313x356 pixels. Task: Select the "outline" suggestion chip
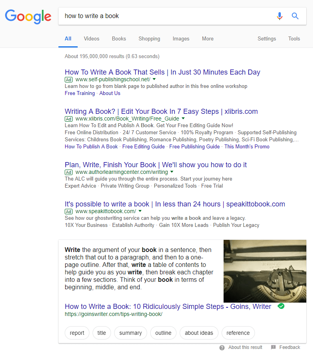[163, 333]
